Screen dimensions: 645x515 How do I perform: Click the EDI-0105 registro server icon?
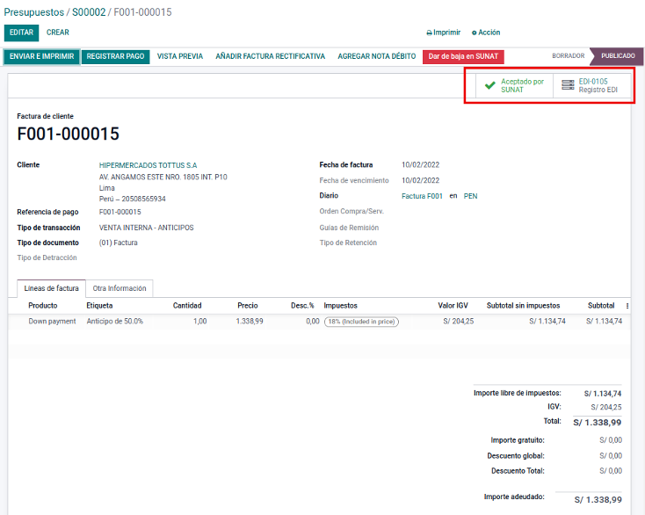point(568,85)
